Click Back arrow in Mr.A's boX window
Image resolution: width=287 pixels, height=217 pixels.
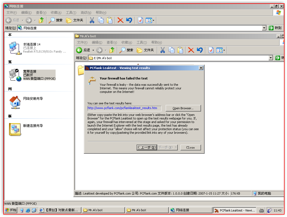click(79, 50)
